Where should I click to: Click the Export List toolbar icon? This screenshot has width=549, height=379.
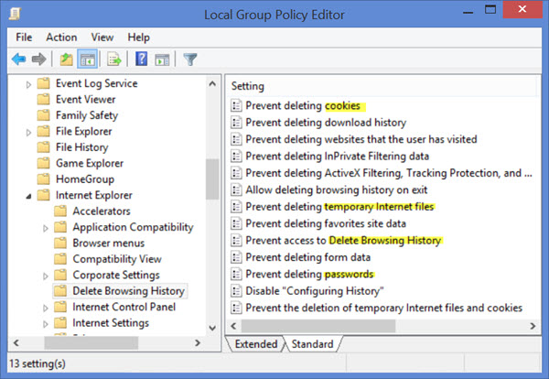(114, 60)
